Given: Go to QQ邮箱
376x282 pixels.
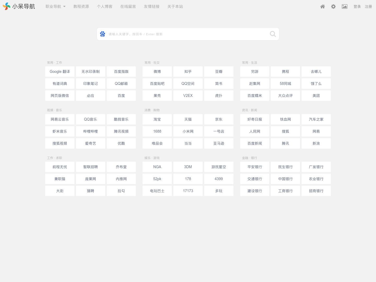Looking at the screenshot, I should [121, 84].
